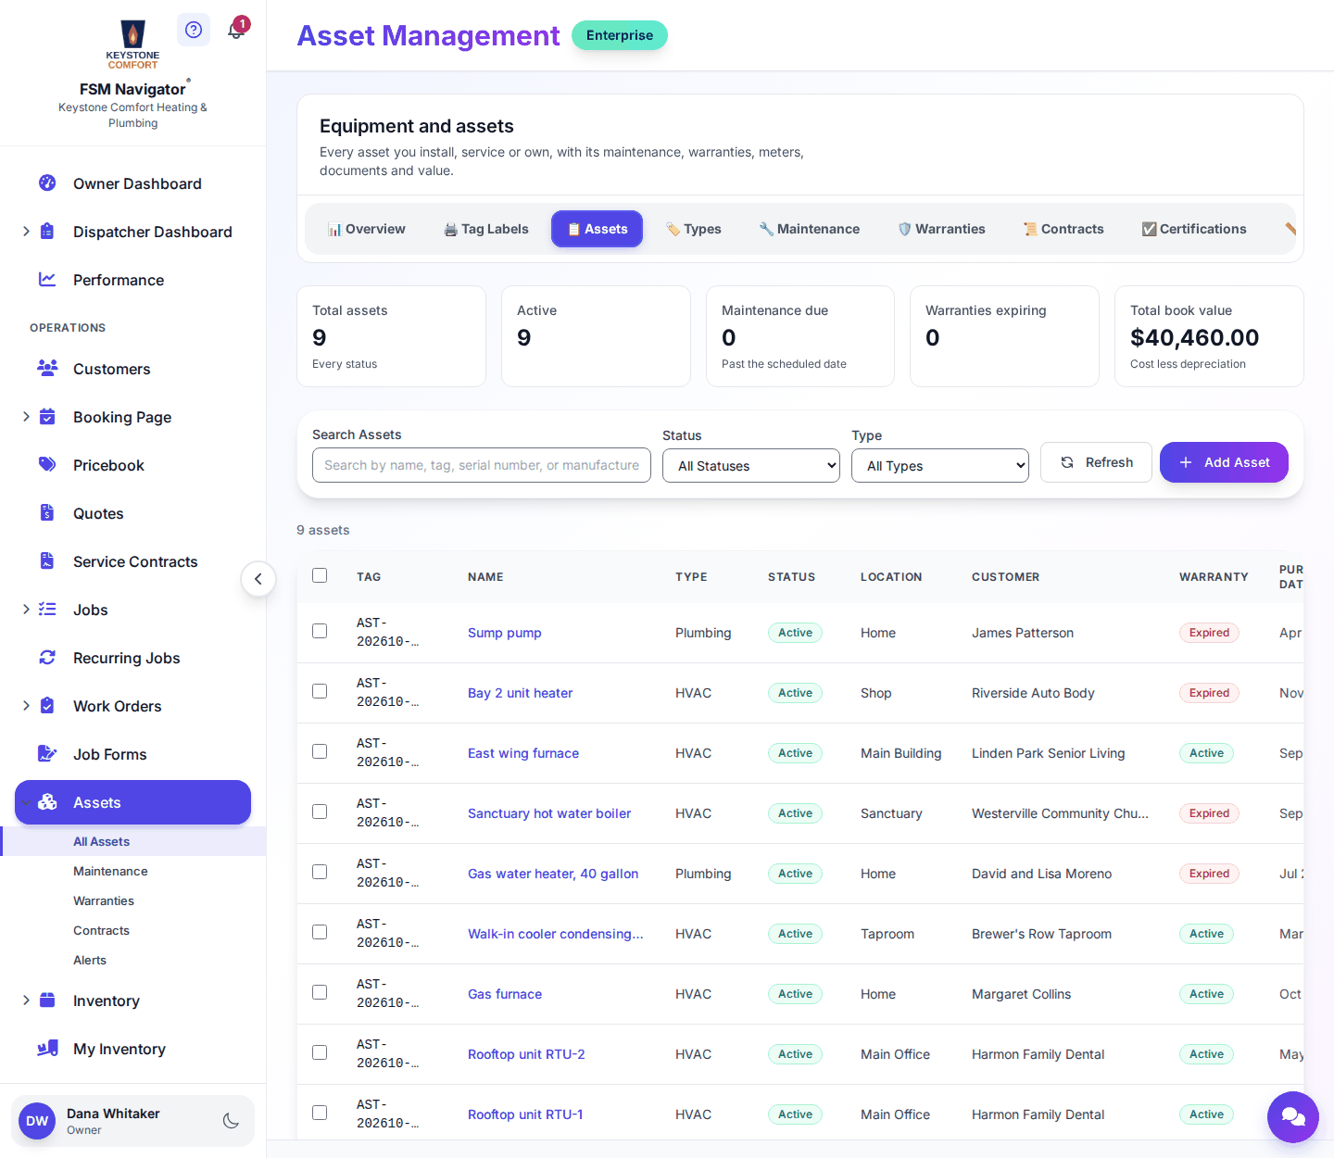Open the chat bubble widget
Image resolution: width=1334 pixels, height=1158 pixels.
(x=1293, y=1117)
